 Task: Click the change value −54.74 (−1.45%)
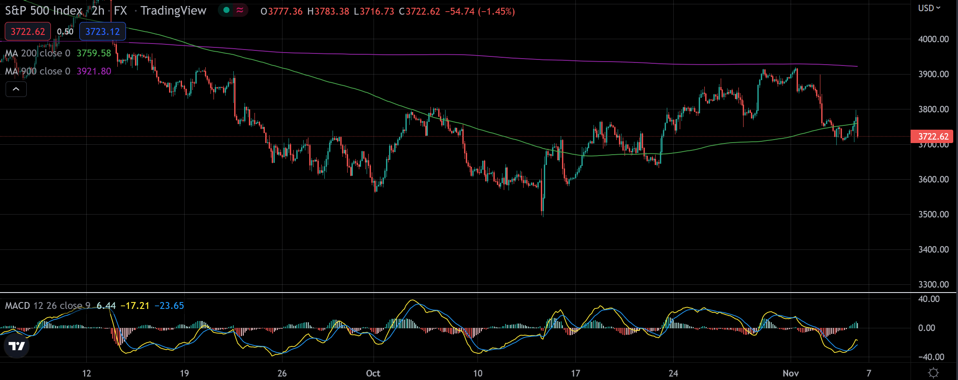click(480, 11)
